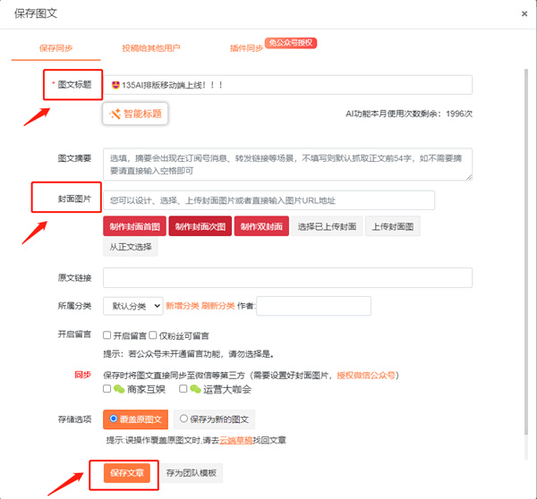The image size is (537, 499).
Task: Click the magic wand icon in 智能标题
Action: pos(115,114)
